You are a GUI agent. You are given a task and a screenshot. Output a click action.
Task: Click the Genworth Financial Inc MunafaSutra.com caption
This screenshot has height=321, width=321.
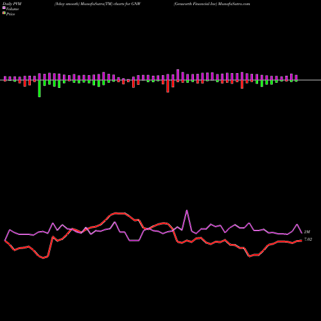pos(212,4)
